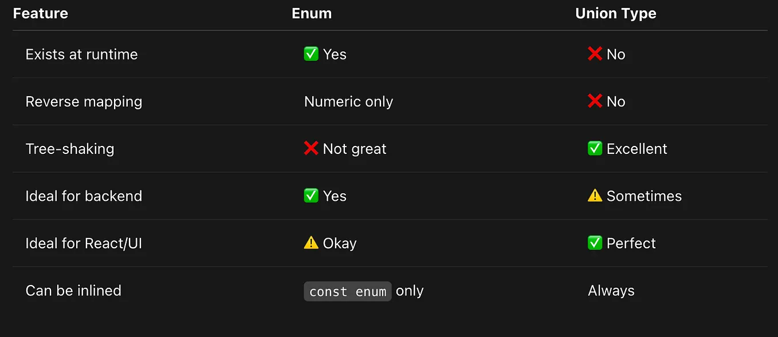778x337 pixels.
Task: Click red X in Exists at runtime Union column
Action: click(595, 54)
